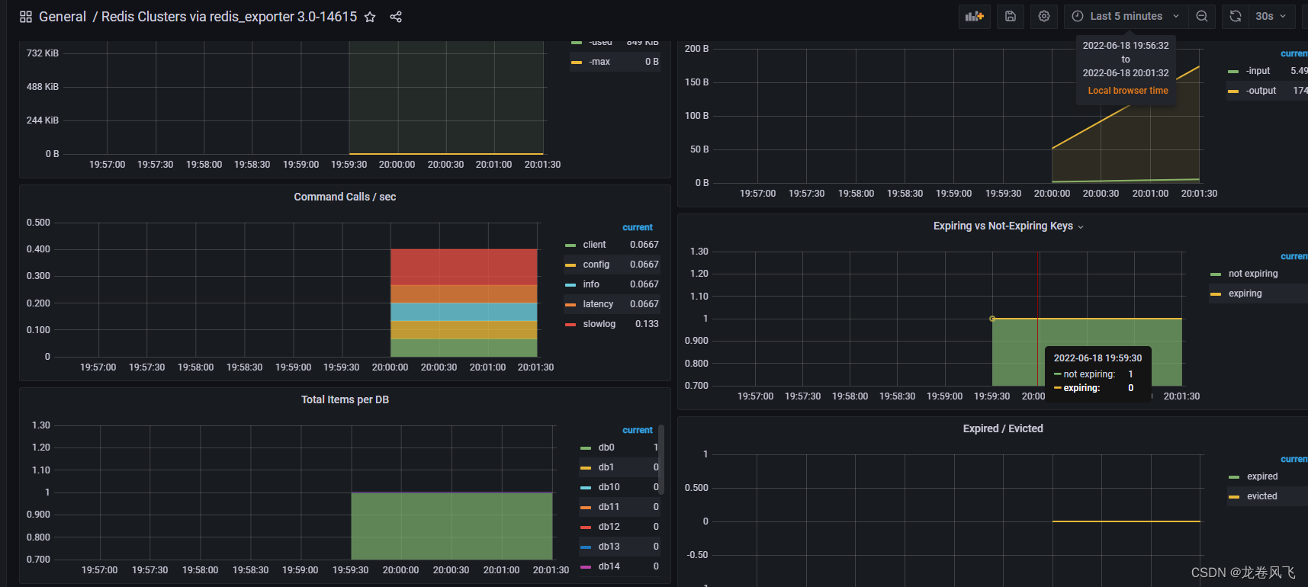Click Local browser time label
The width and height of the screenshot is (1308, 587).
click(x=1127, y=91)
